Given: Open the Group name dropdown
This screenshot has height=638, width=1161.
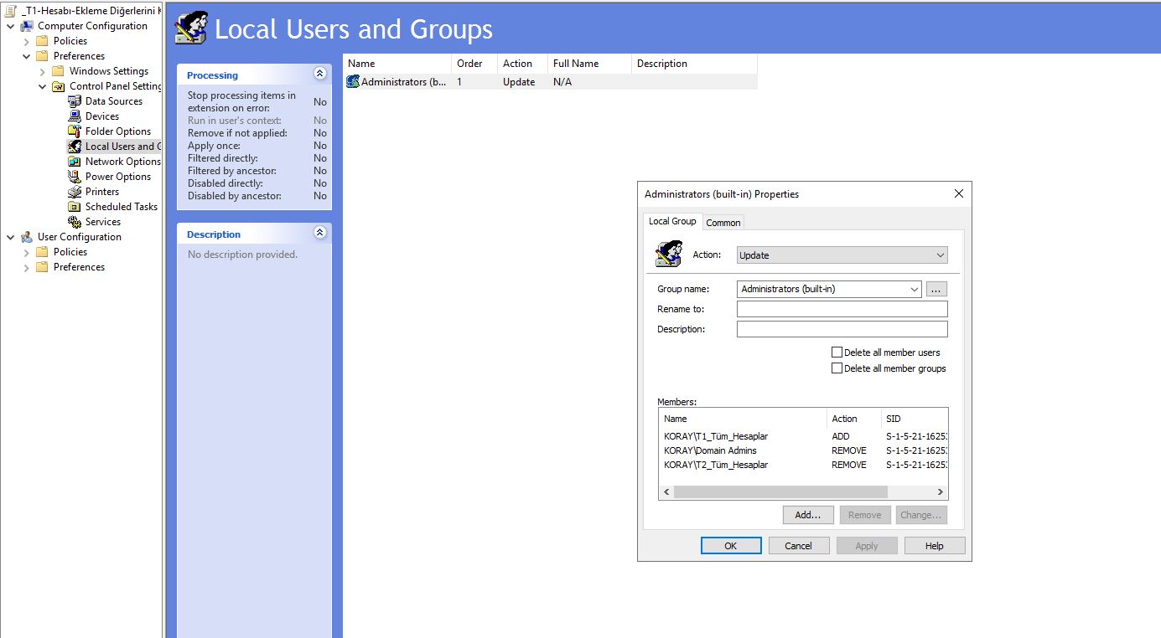Looking at the screenshot, I should click(828, 288).
